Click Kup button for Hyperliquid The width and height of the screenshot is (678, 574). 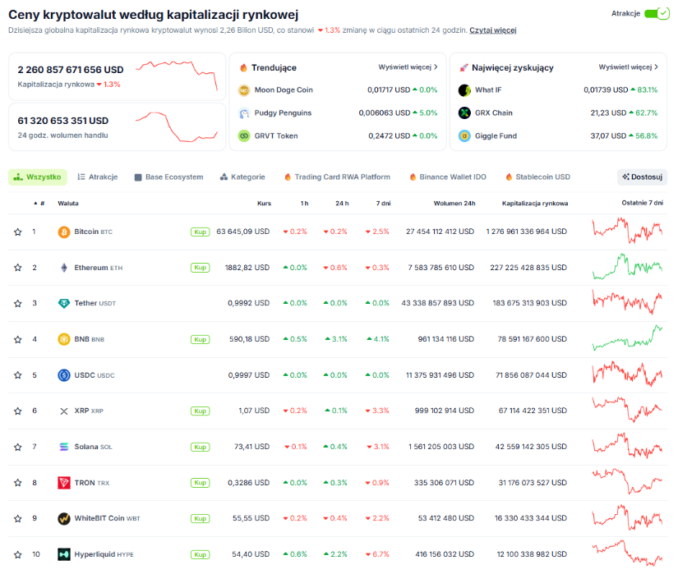point(201,554)
